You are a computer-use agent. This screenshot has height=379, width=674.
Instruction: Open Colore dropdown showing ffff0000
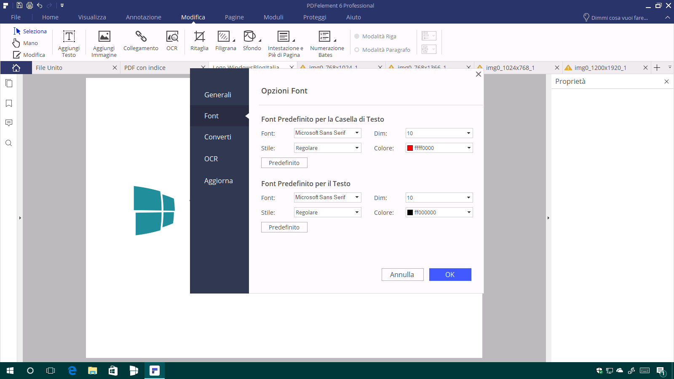tap(439, 148)
